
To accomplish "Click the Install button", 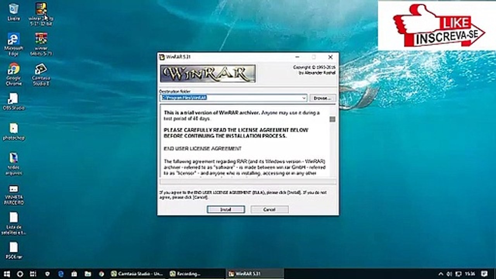I will point(226,209).
